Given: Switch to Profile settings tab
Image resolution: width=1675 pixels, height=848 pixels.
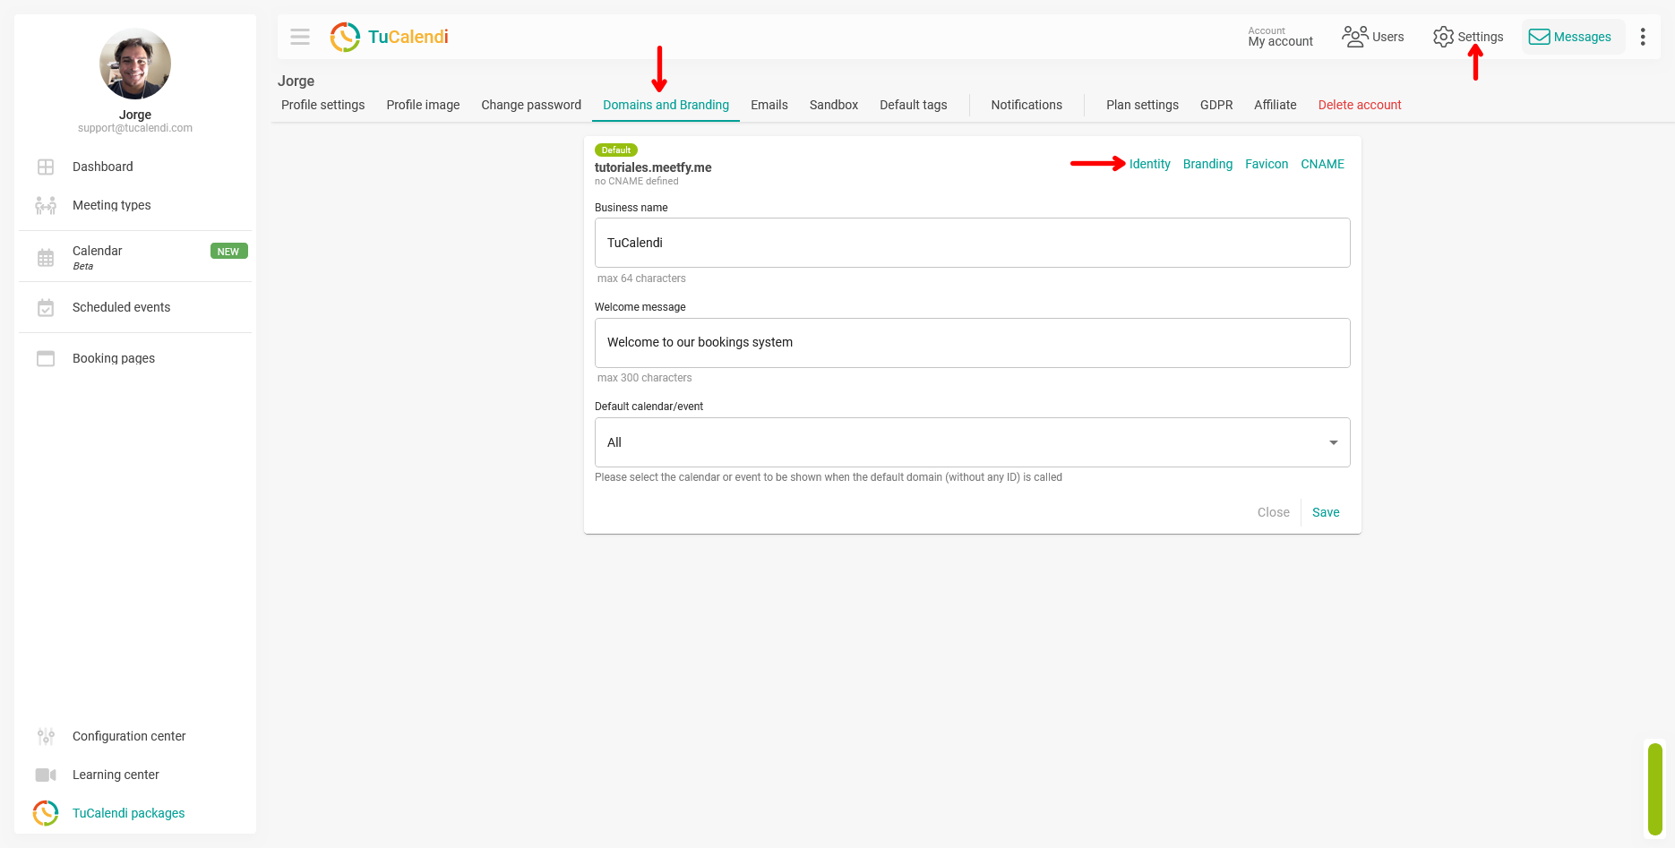Looking at the screenshot, I should [323, 105].
